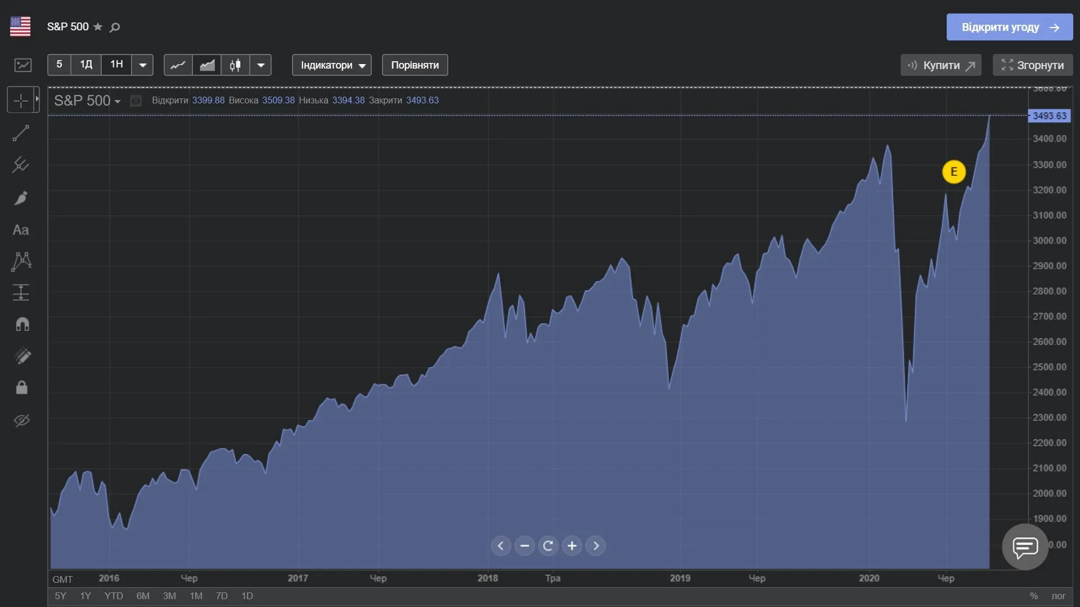Toggle legend visibility icon beside S&P 500
This screenshot has height=607, width=1080.
coord(136,101)
